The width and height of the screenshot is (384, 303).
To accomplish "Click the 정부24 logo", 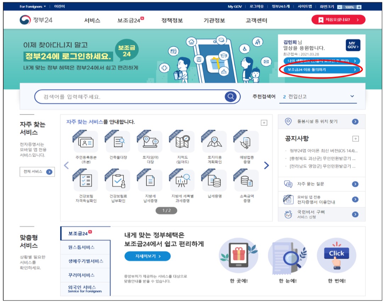I will (36, 20).
